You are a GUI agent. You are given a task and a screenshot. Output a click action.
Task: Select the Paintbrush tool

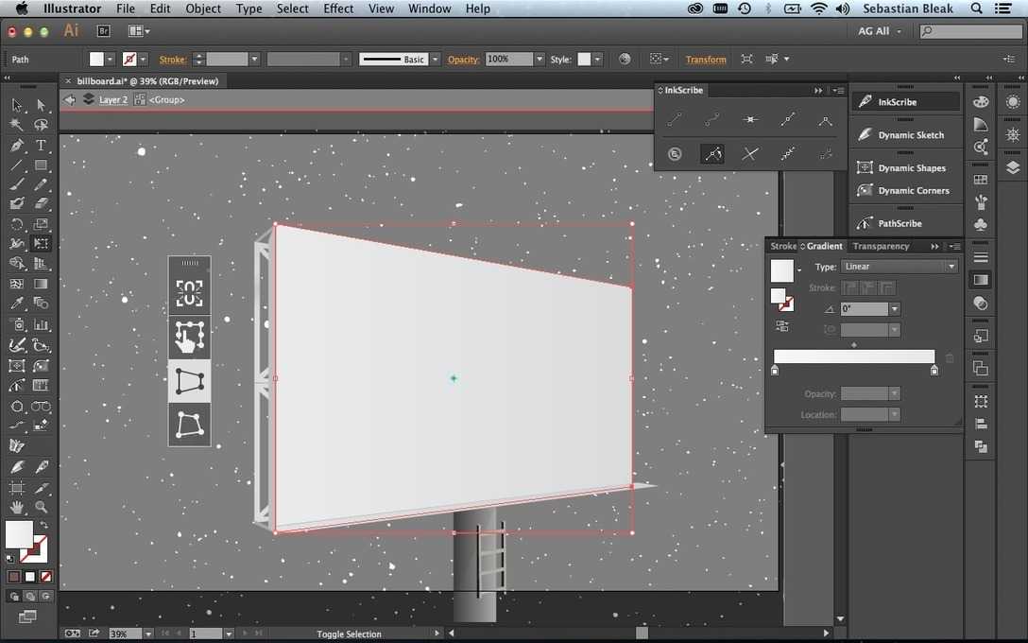[16, 184]
